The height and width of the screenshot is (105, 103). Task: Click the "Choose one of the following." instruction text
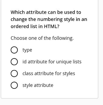(x=42, y=38)
